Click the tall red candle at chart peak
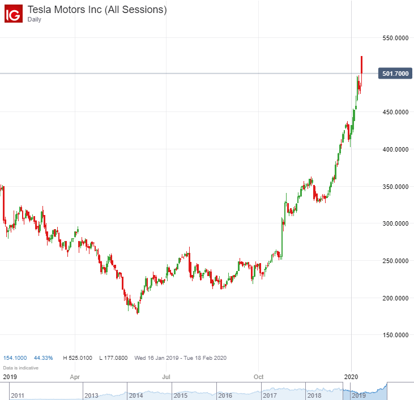 click(361, 71)
